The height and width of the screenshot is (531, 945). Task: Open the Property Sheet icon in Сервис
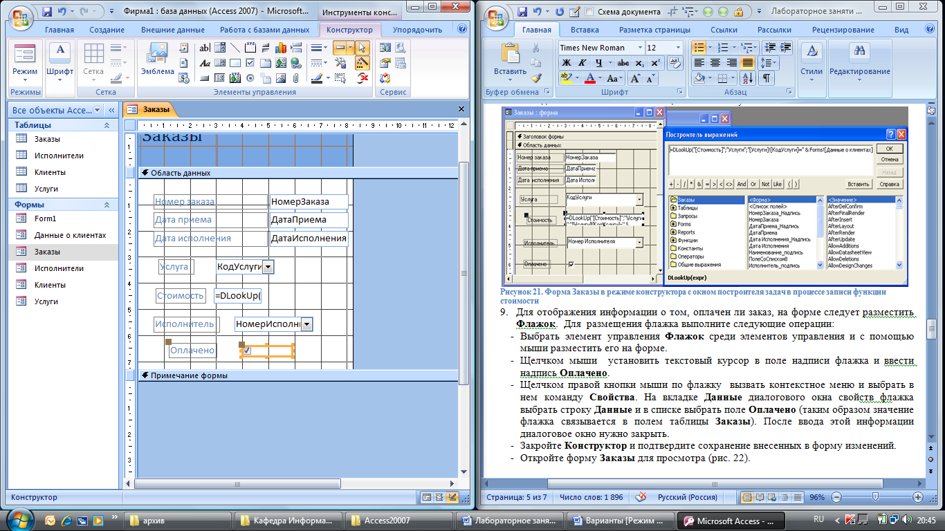[385, 63]
